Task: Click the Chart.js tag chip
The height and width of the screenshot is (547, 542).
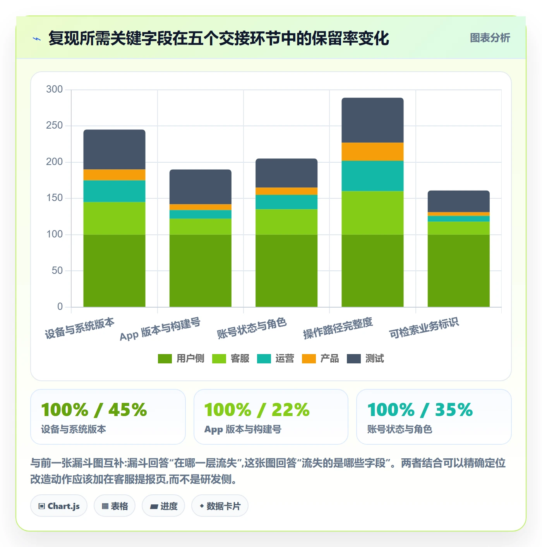Action: click(59, 506)
